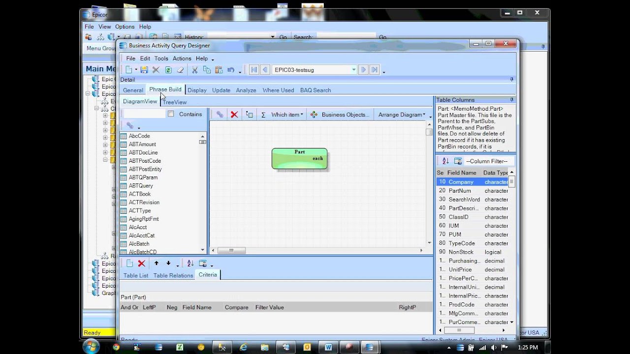Click the Paste clipboard icon
The width and height of the screenshot is (630, 354).
coord(219,70)
